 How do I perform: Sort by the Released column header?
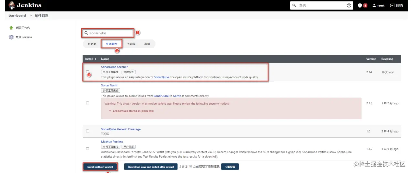click(x=387, y=59)
